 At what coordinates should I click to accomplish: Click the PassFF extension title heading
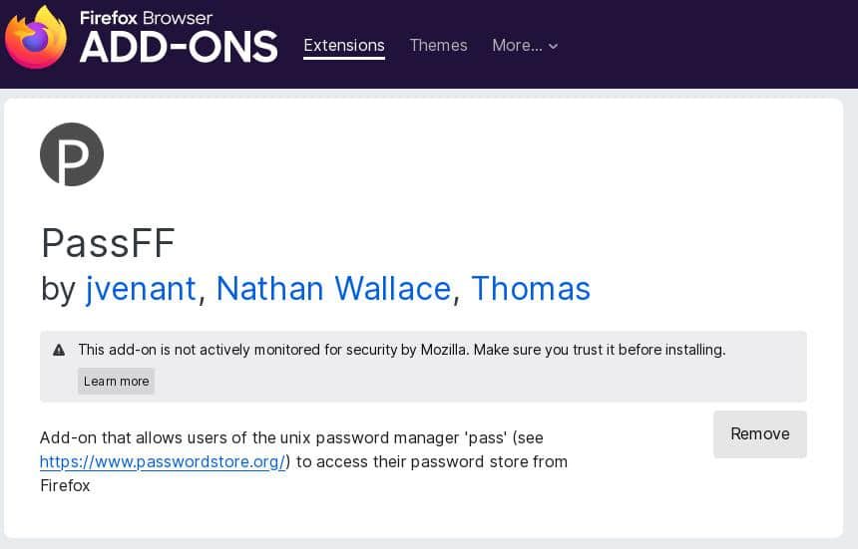108,242
